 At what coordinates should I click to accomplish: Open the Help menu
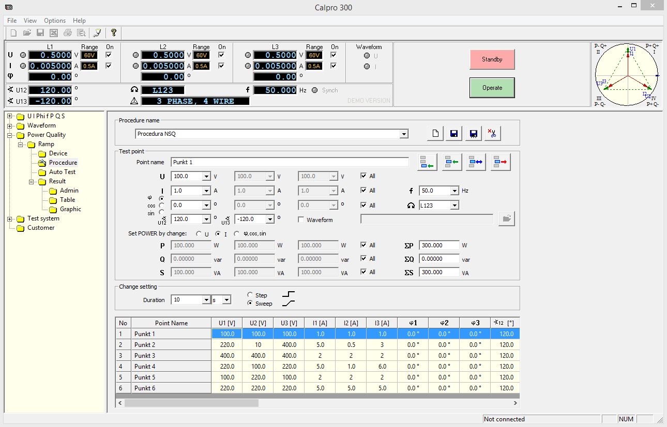point(79,21)
